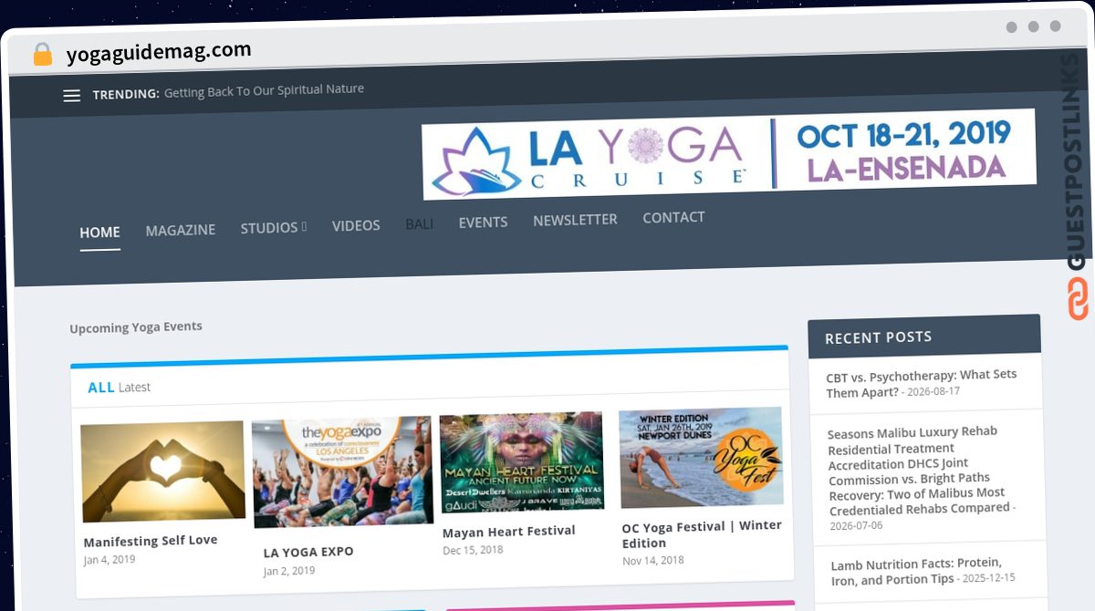Click the Upcoming Yoga Events heading
The width and height of the screenshot is (1095, 611).
(136, 327)
